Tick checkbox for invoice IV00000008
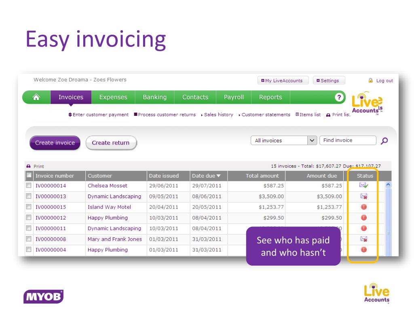This screenshot has width=414, height=310. point(29,239)
